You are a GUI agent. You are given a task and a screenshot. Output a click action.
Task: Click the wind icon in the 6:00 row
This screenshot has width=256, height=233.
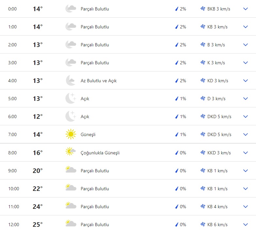click(203, 116)
